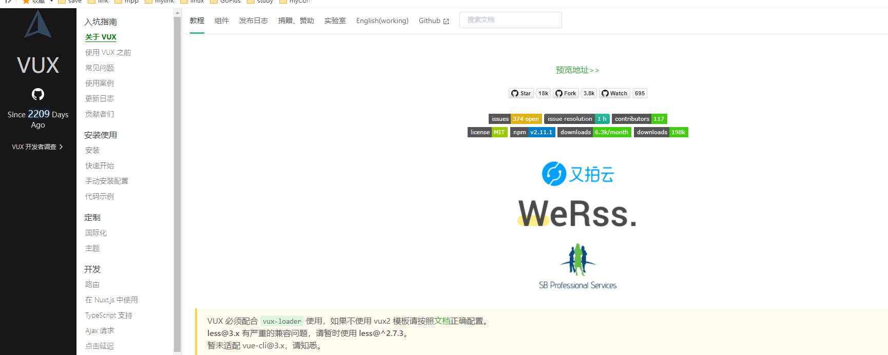888x355 pixels.
Task: Click the 18k star count
Action: (543, 93)
